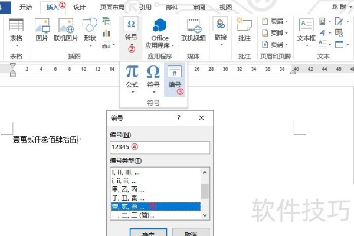Click the document text 壹萬贰仟叁佰肆拾伍
354x236 pixels.
(45, 140)
